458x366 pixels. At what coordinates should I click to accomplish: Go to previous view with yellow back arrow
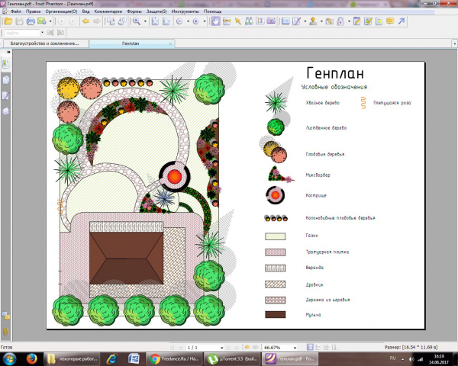(85, 21)
